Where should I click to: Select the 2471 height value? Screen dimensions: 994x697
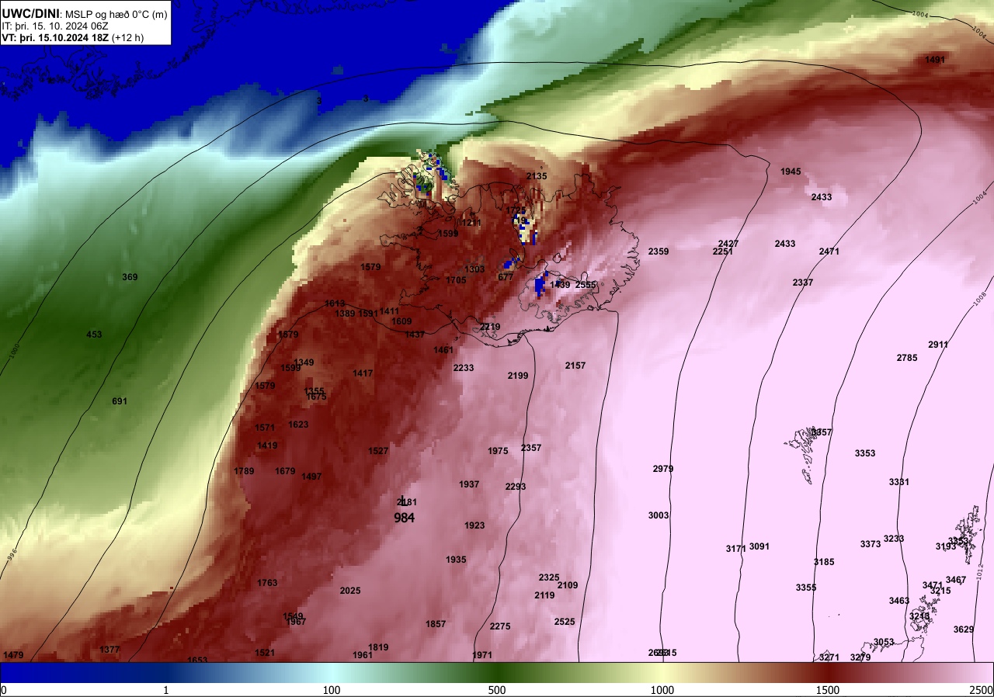(x=829, y=251)
